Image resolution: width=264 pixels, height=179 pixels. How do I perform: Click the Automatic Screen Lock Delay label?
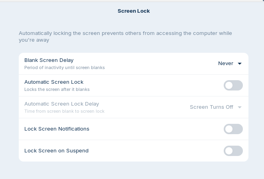click(61, 104)
